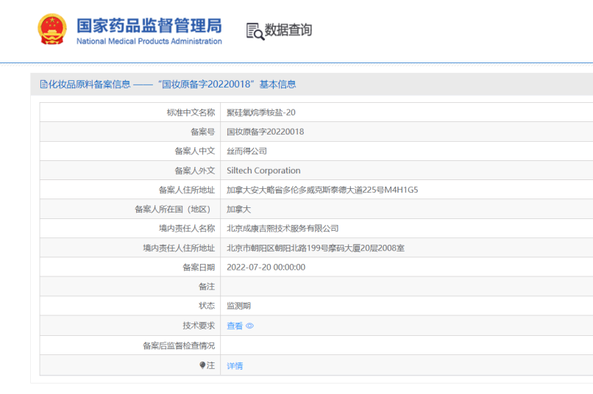593x394 pixels.
Task: Click the 监测期 status value
Action: [238, 306]
